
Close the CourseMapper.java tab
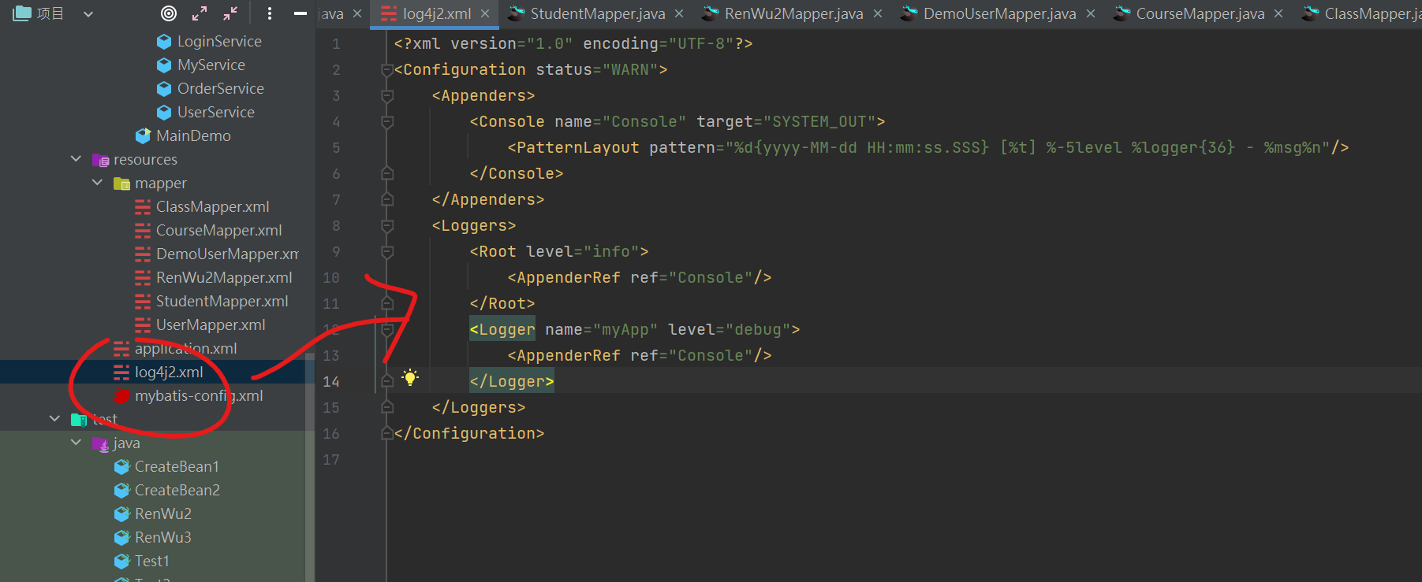[1278, 13]
